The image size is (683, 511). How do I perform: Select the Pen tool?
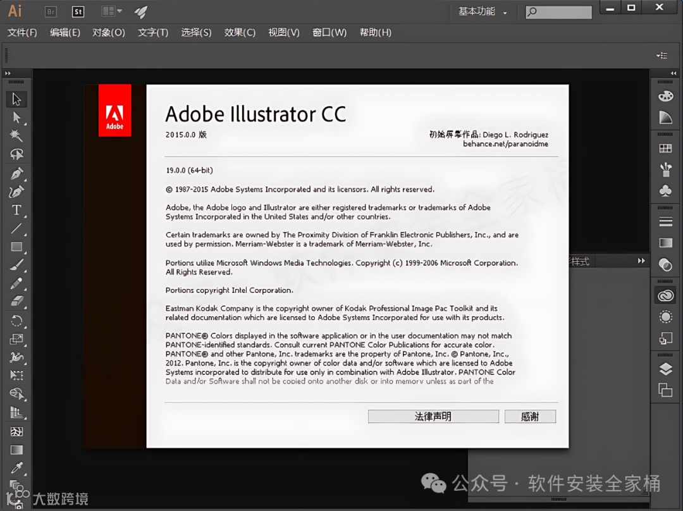click(x=16, y=173)
